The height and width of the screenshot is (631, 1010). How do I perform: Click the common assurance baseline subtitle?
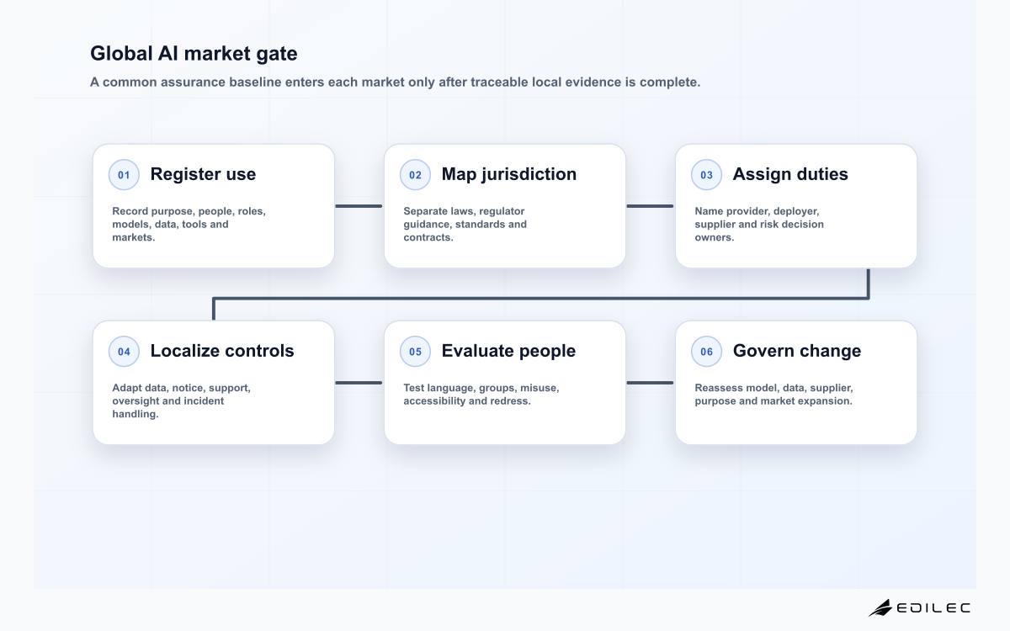[x=395, y=82]
